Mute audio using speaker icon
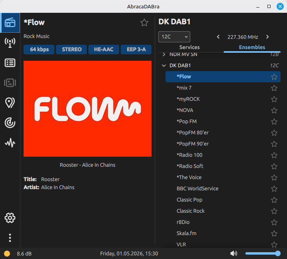 pos(234,253)
